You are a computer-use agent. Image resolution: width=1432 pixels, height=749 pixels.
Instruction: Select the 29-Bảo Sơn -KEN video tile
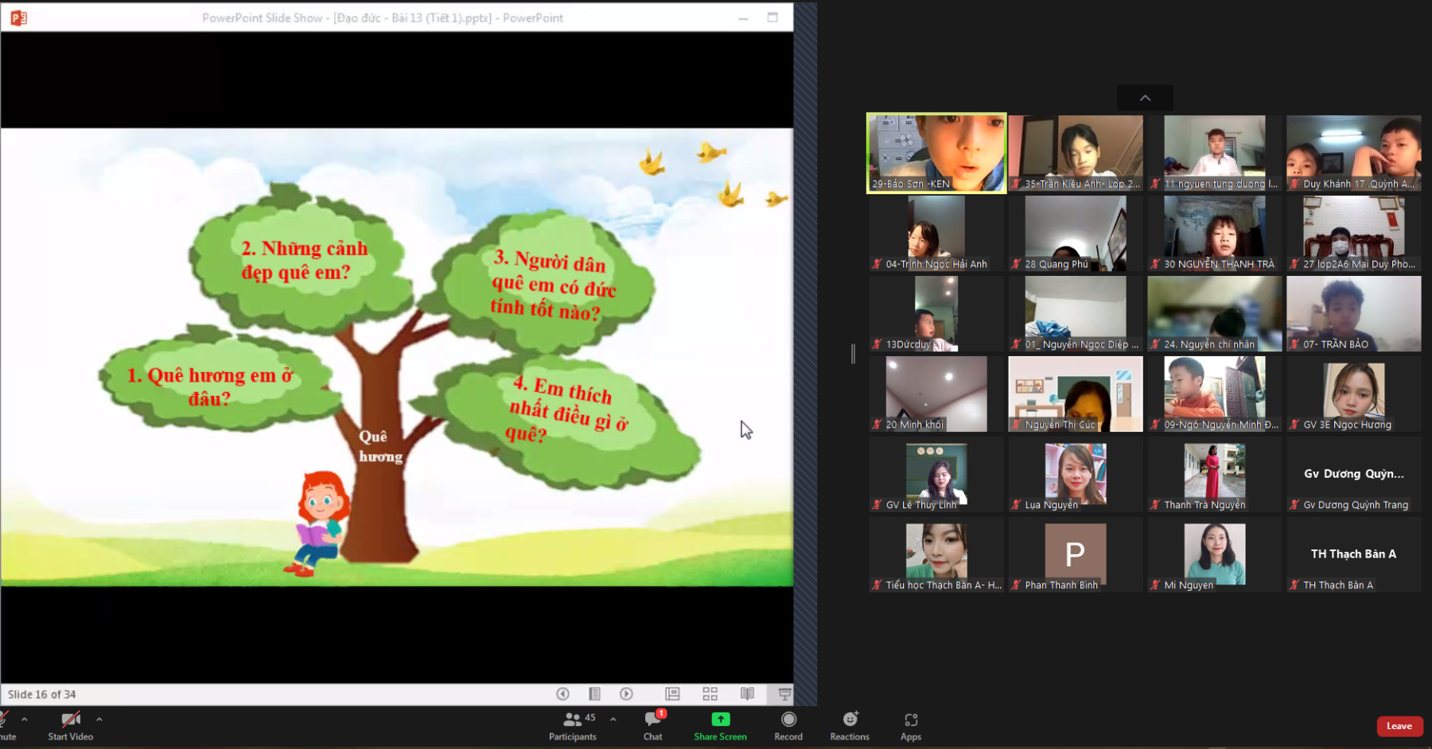click(936, 153)
